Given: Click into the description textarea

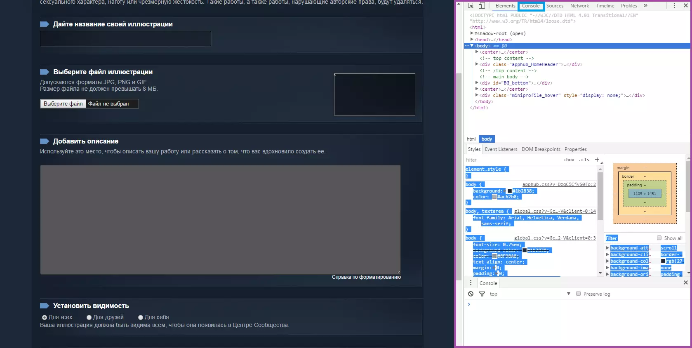Looking at the screenshot, I should 220,219.
